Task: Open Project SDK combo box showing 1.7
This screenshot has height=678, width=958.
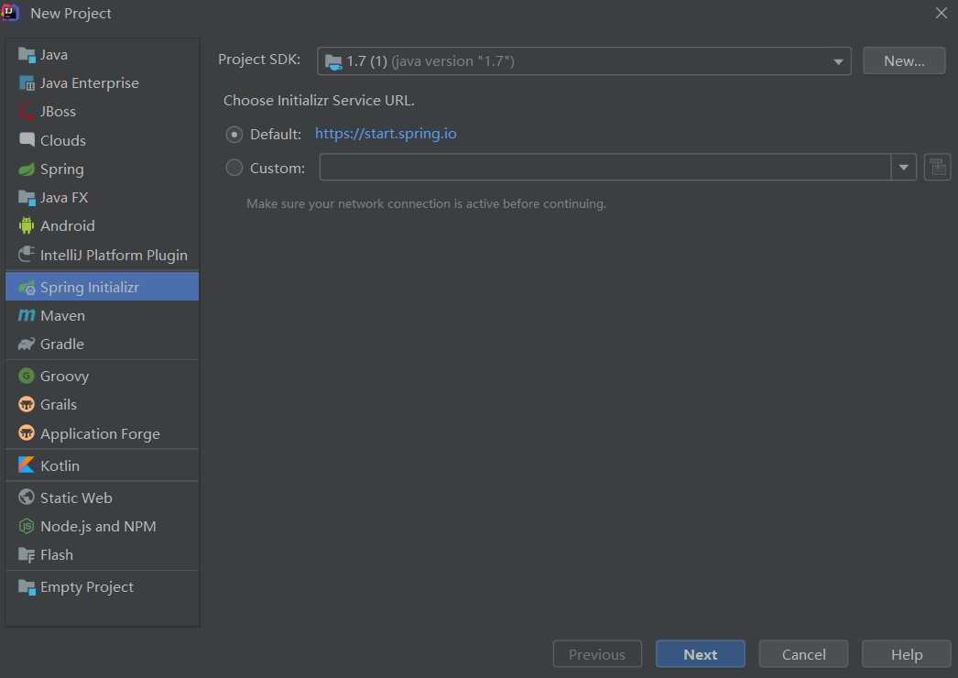Action: click(584, 61)
